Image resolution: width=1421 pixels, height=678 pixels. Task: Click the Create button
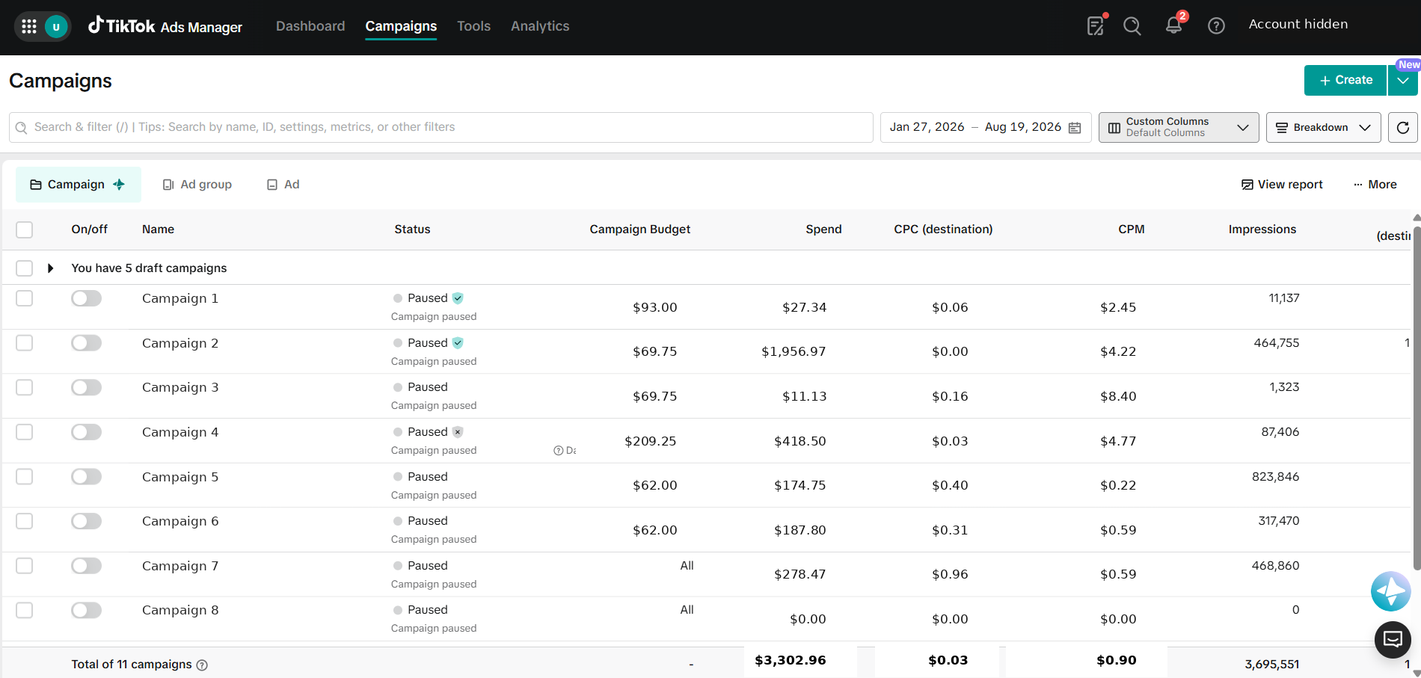click(1345, 81)
